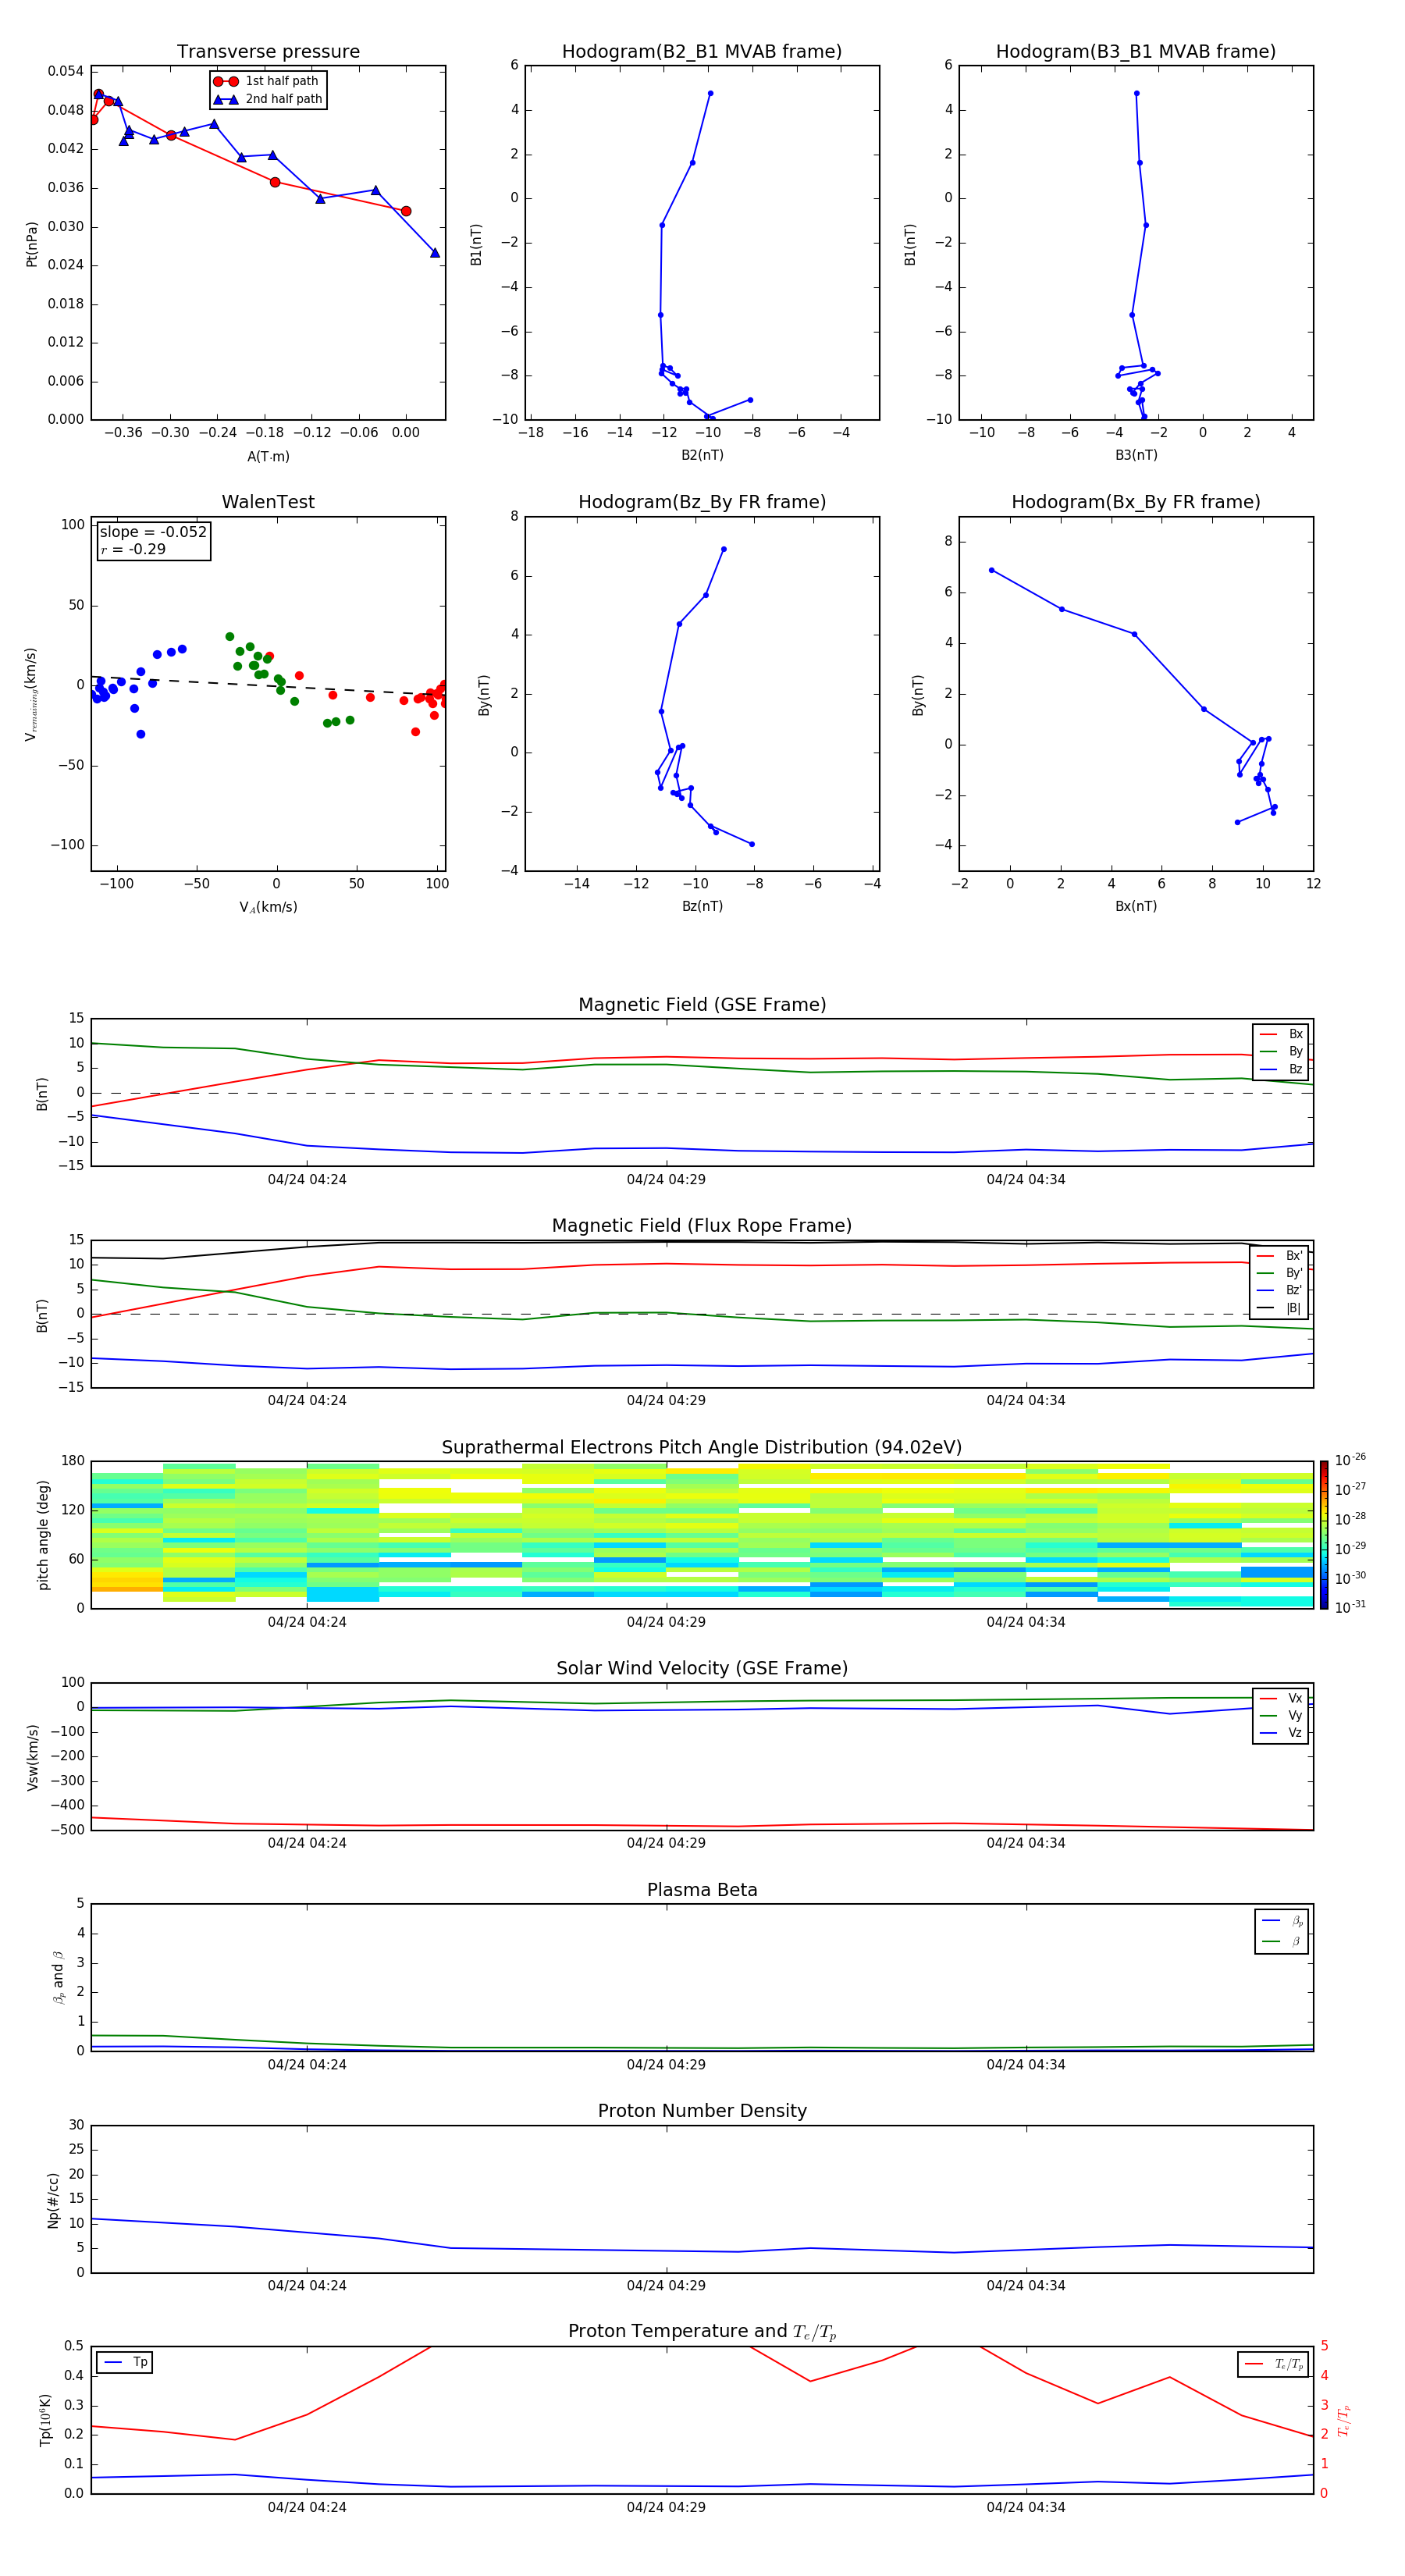Click the "Bz(nT)" x-axis label
The image size is (1405, 2576).
(x=702, y=906)
